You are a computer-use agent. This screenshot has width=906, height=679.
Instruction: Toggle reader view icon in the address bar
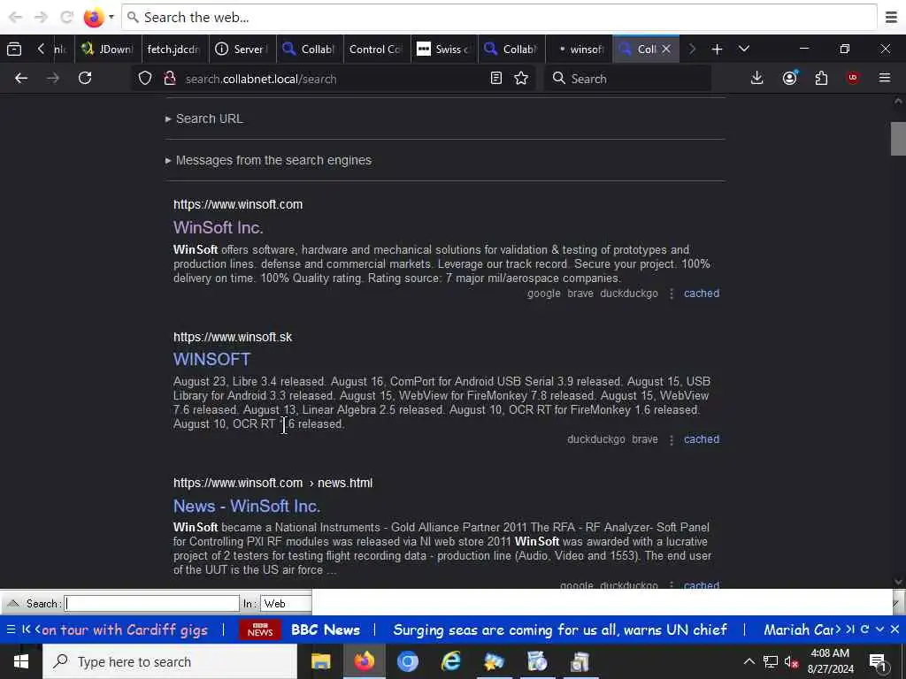click(x=496, y=79)
